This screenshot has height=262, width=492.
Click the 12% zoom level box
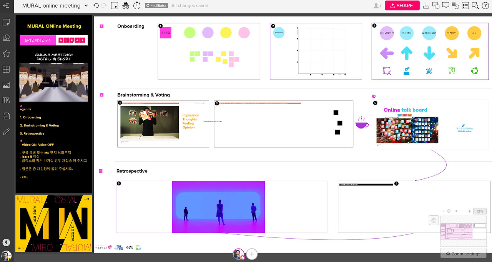pos(480,211)
